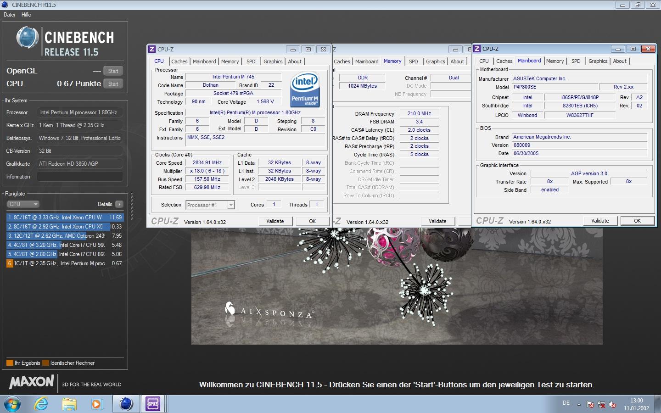The image size is (661, 413).
Task: Open Windows Explorer folder icon in taskbar
Action: point(69,404)
